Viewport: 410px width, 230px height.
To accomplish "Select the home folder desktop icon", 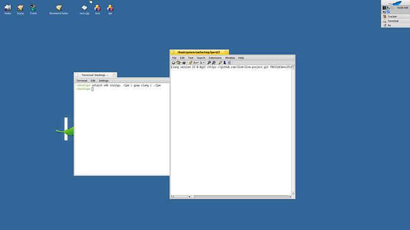I will click(20, 9).
